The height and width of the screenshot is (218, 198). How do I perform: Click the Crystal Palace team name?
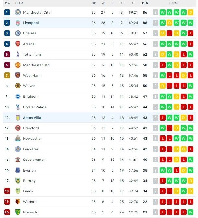[35, 107]
